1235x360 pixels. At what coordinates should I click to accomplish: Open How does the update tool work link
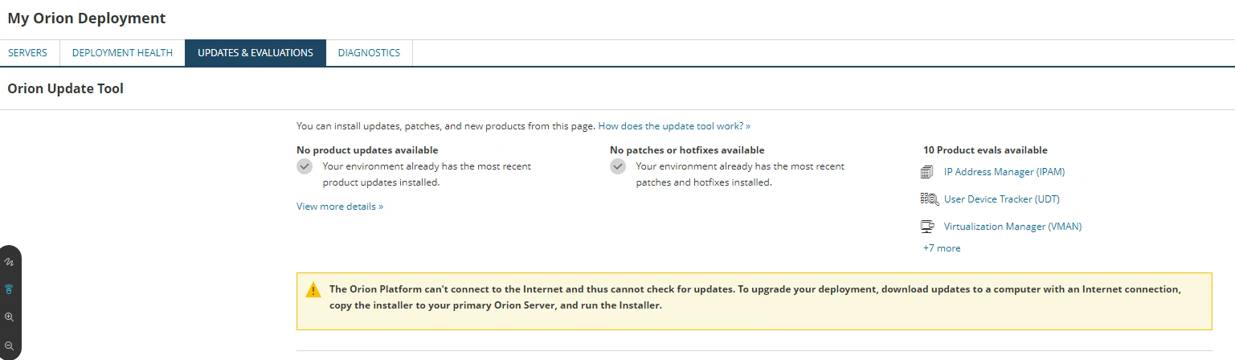point(674,126)
